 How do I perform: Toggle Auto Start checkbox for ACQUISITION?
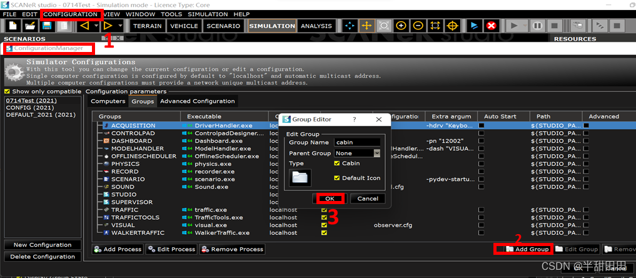click(481, 126)
